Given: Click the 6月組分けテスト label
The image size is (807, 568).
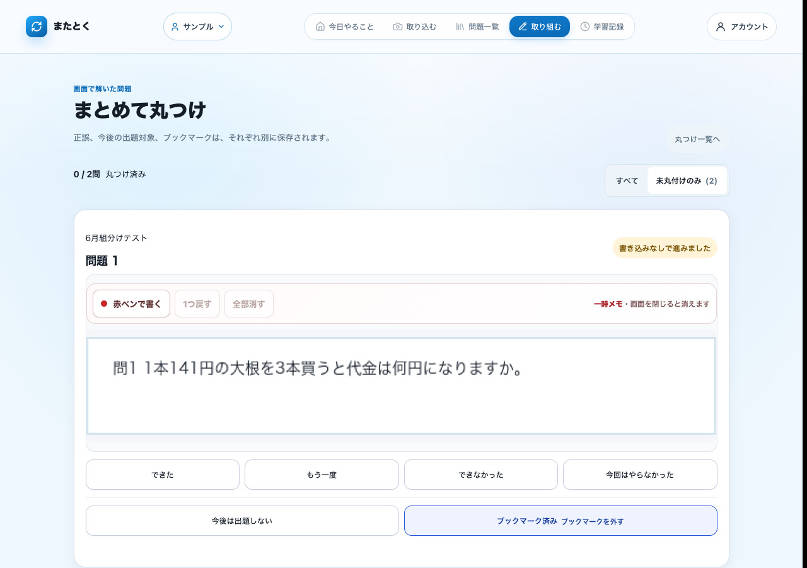Looking at the screenshot, I should (117, 238).
